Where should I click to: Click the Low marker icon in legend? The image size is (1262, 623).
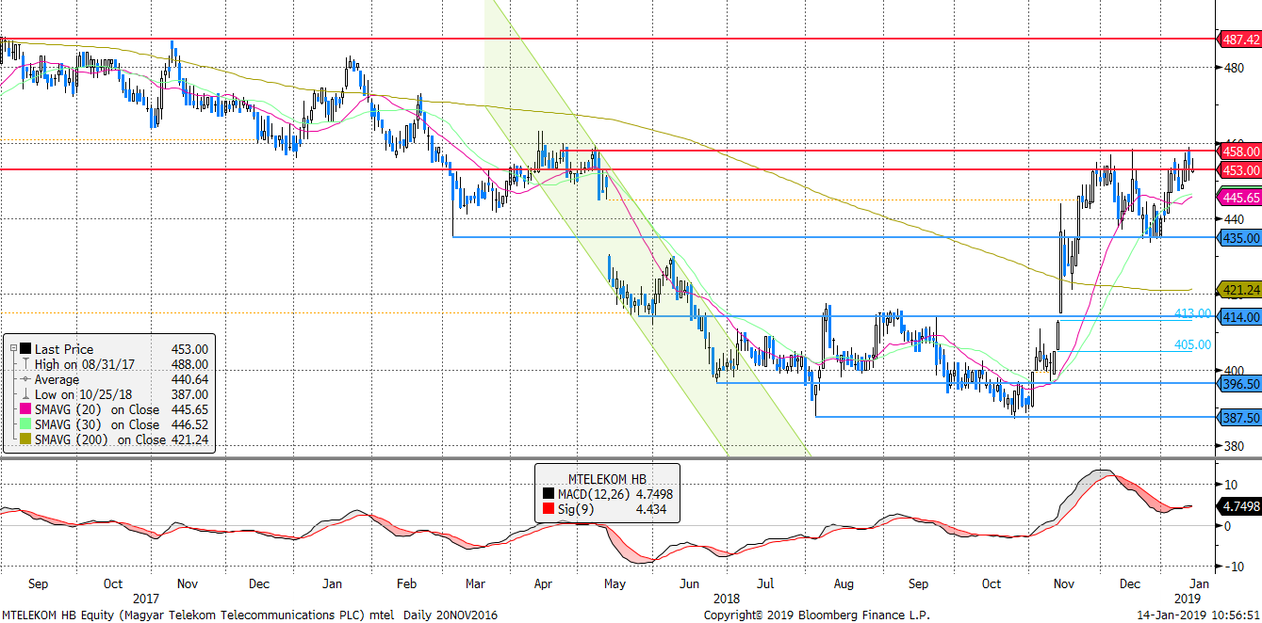click(25, 394)
